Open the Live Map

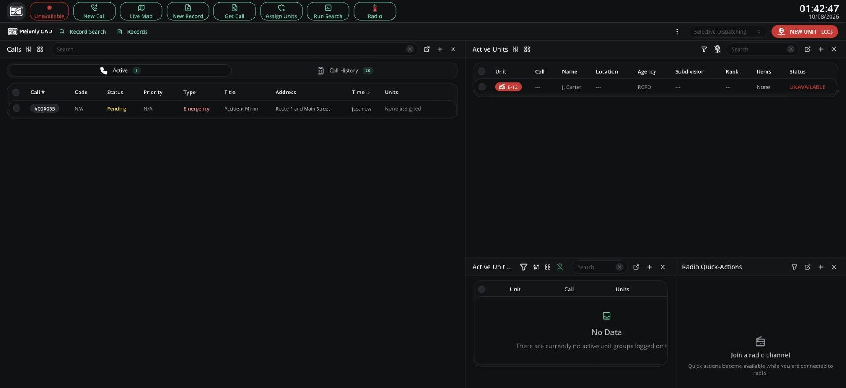click(141, 11)
